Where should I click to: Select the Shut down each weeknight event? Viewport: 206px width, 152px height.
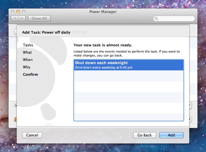tap(129, 65)
